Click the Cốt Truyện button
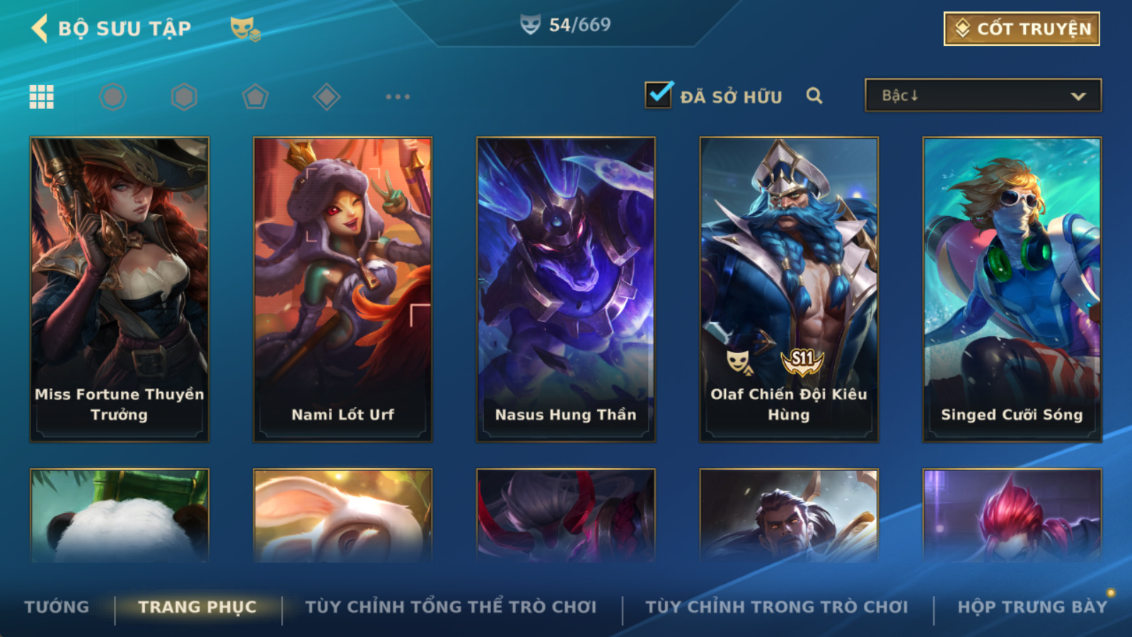The image size is (1132, 637). (1022, 29)
